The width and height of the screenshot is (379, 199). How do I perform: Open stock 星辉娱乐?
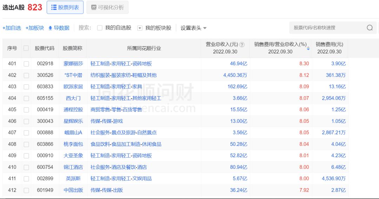pos(73,121)
